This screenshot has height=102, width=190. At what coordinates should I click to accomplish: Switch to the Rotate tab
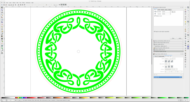coord(162,10)
